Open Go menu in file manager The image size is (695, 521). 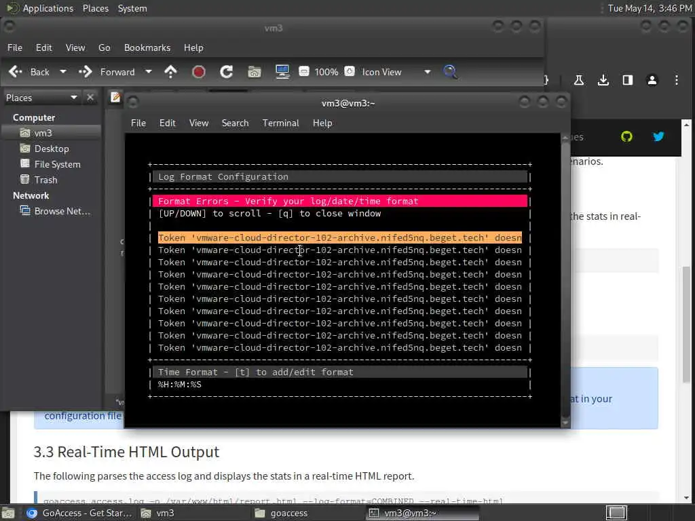coord(104,47)
